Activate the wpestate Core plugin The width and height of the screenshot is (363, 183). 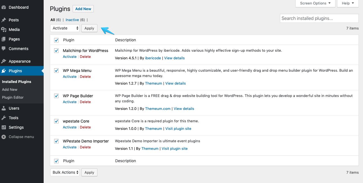70,127
